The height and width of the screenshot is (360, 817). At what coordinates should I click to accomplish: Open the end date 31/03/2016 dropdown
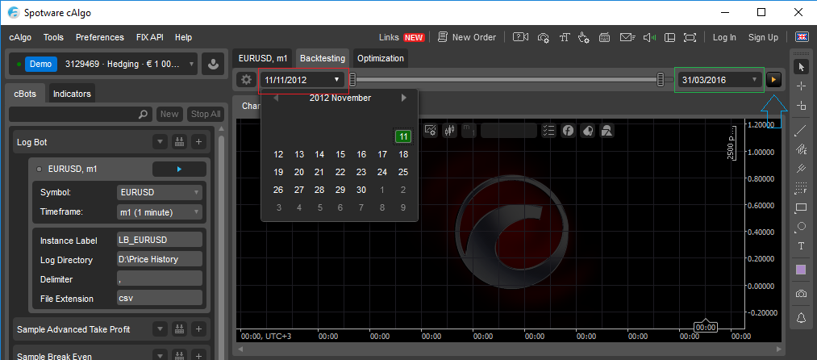coord(719,80)
